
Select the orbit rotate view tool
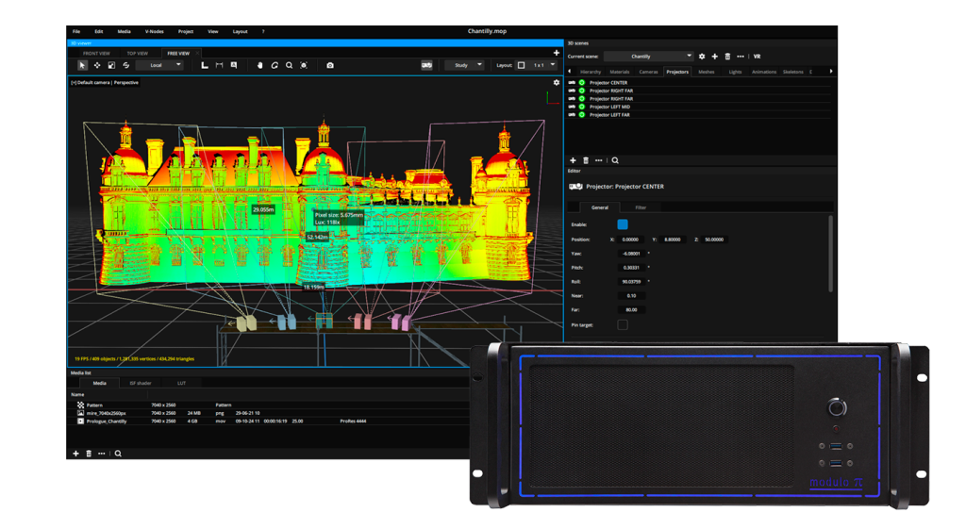275,65
